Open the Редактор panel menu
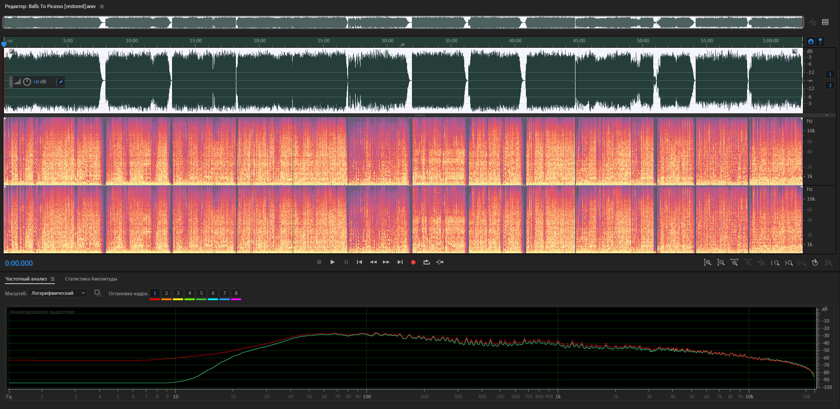 tap(102, 6)
